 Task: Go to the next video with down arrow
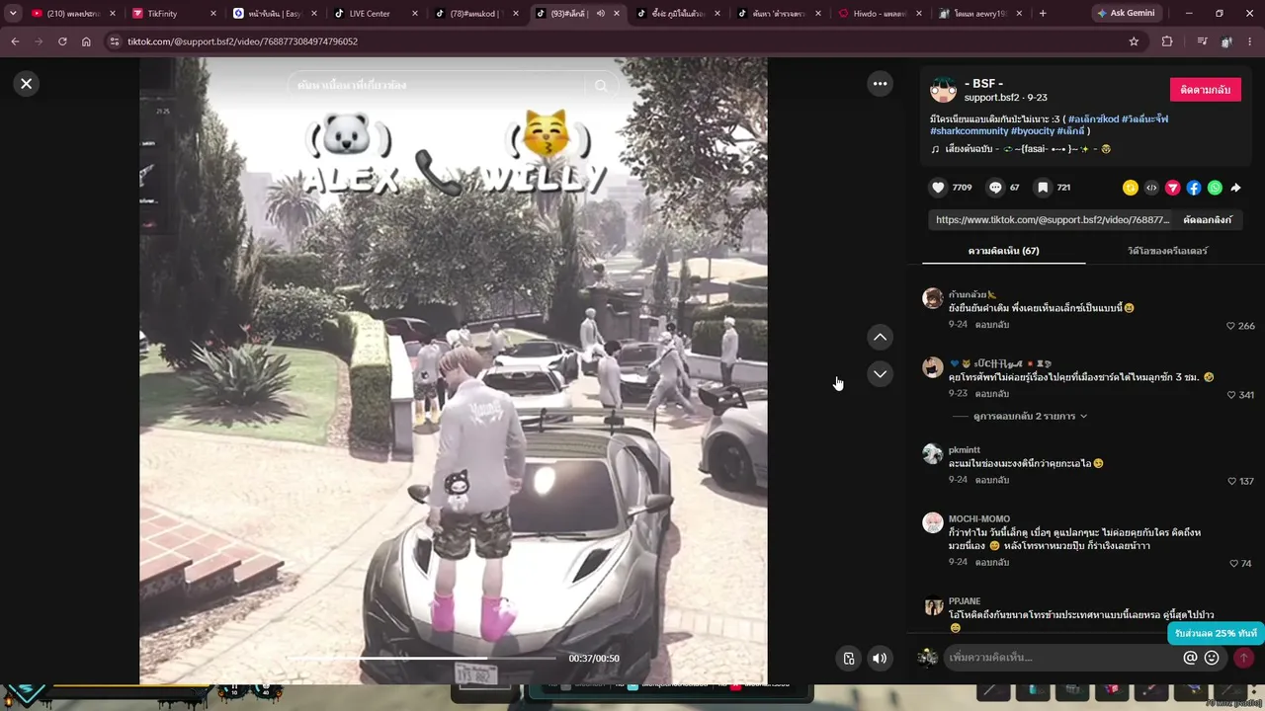click(880, 373)
